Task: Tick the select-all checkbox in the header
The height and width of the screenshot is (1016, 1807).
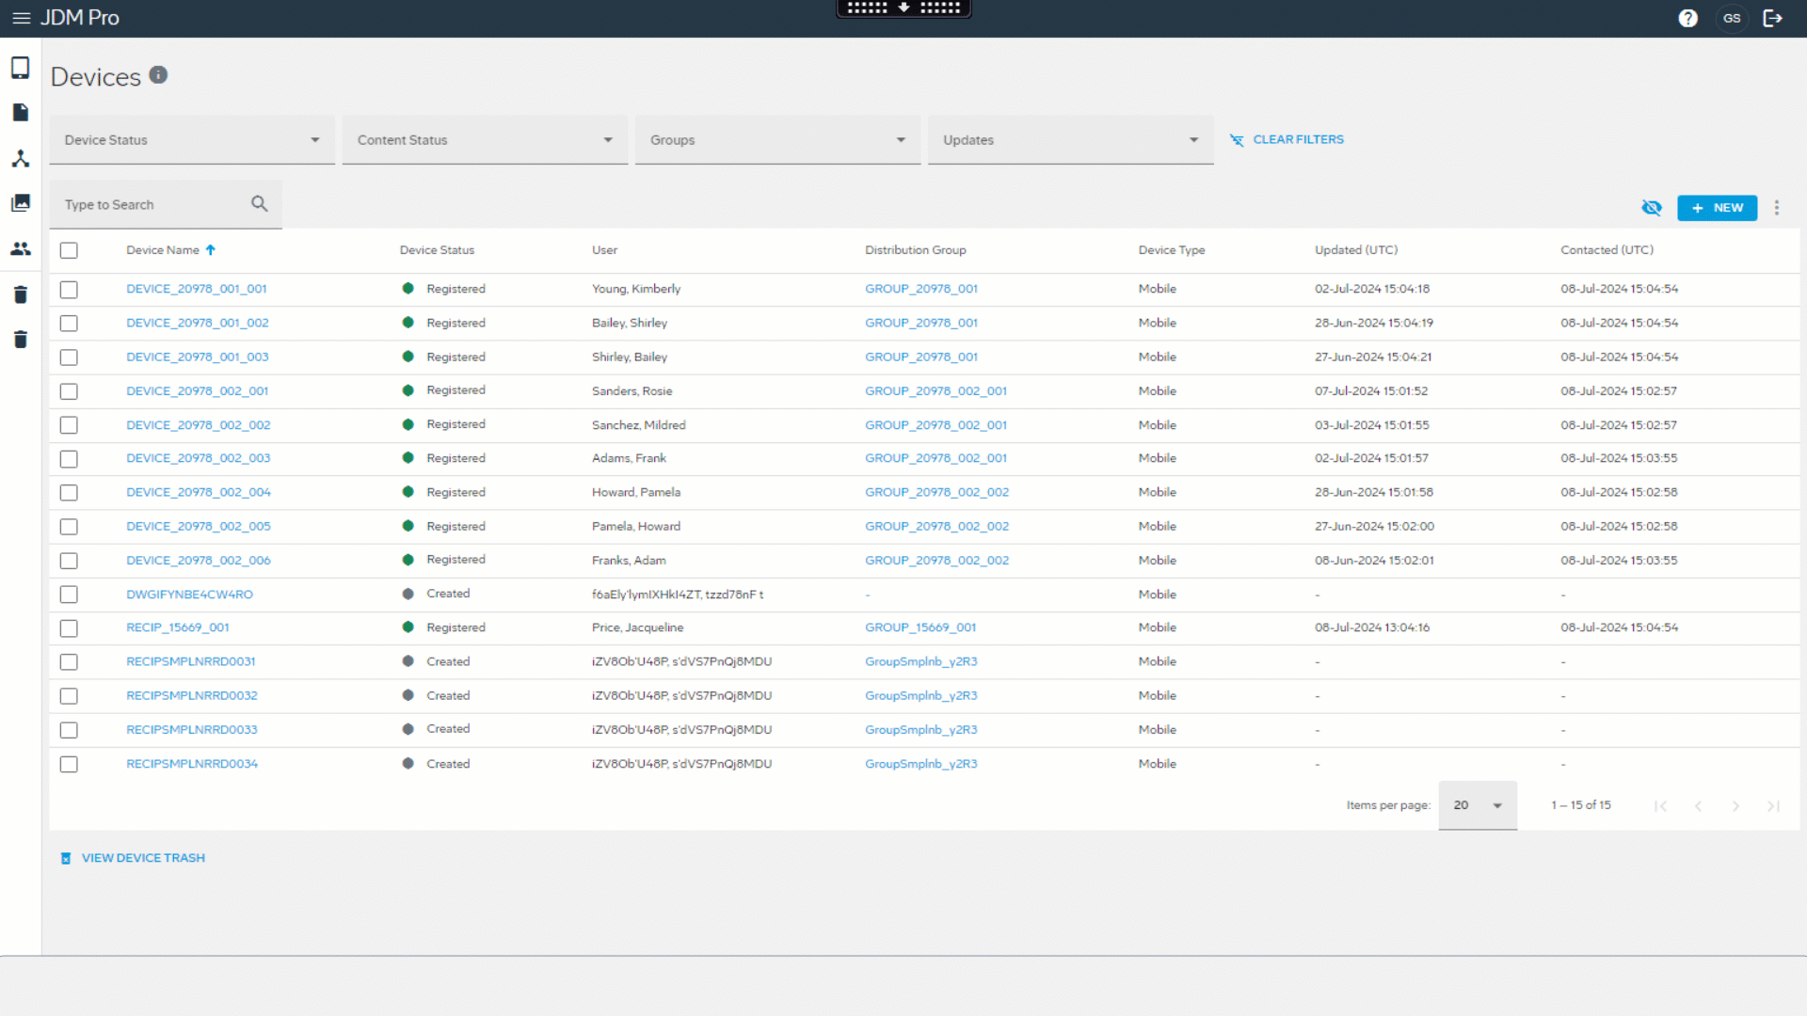Action: pos(69,250)
